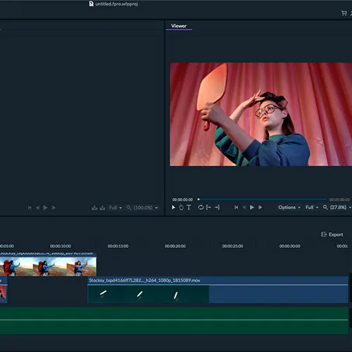Screen dimensions: 352x352
Task: Step back a frame in Trimmer panel
Action: [x=37, y=208]
